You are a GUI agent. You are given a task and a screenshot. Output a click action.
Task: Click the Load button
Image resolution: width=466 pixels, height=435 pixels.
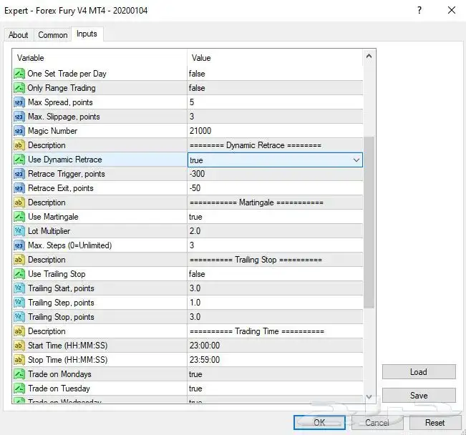(419, 372)
